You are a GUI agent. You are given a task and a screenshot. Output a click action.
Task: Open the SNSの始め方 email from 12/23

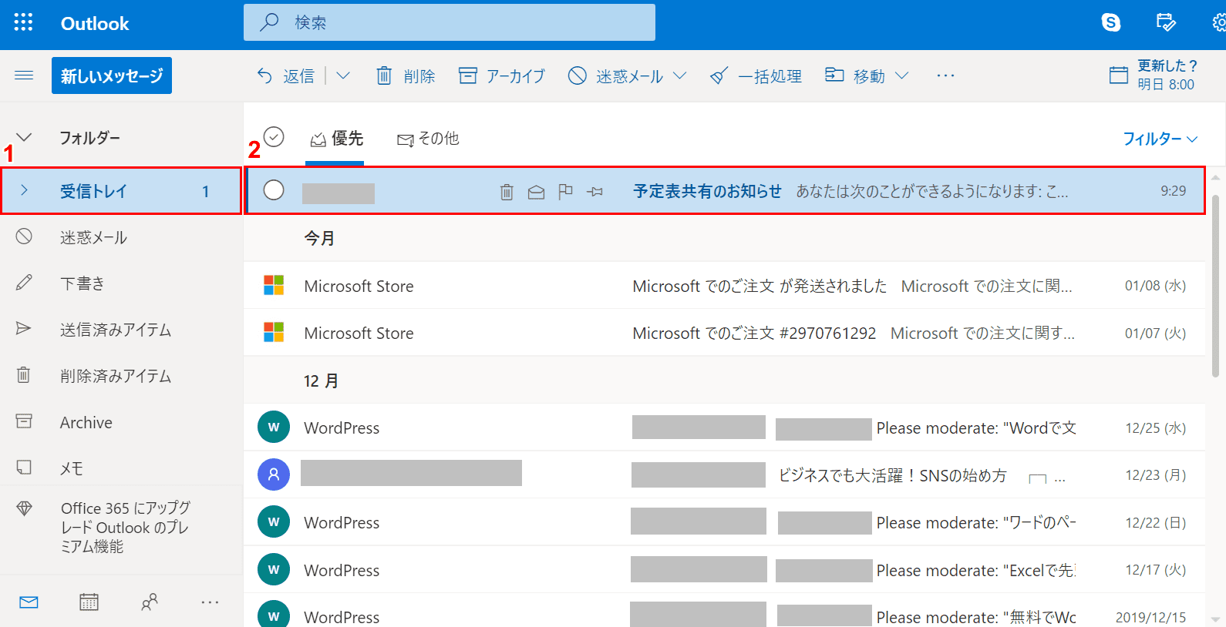pyautogui.click(x=725, y=475)
